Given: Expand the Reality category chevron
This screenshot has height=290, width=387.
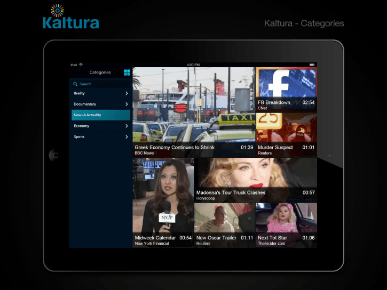Looking at the screenshot, I should [127, 93].
